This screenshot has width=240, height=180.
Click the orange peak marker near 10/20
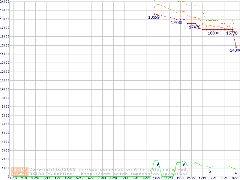158,4
